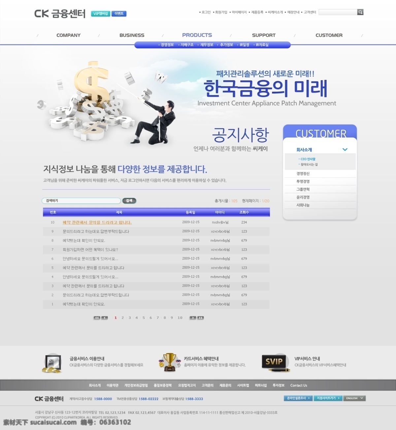Click the magnifier search icon in header
Image resolution: width=396 pixels, height=430 pixels.
click(x=360, y=12)
